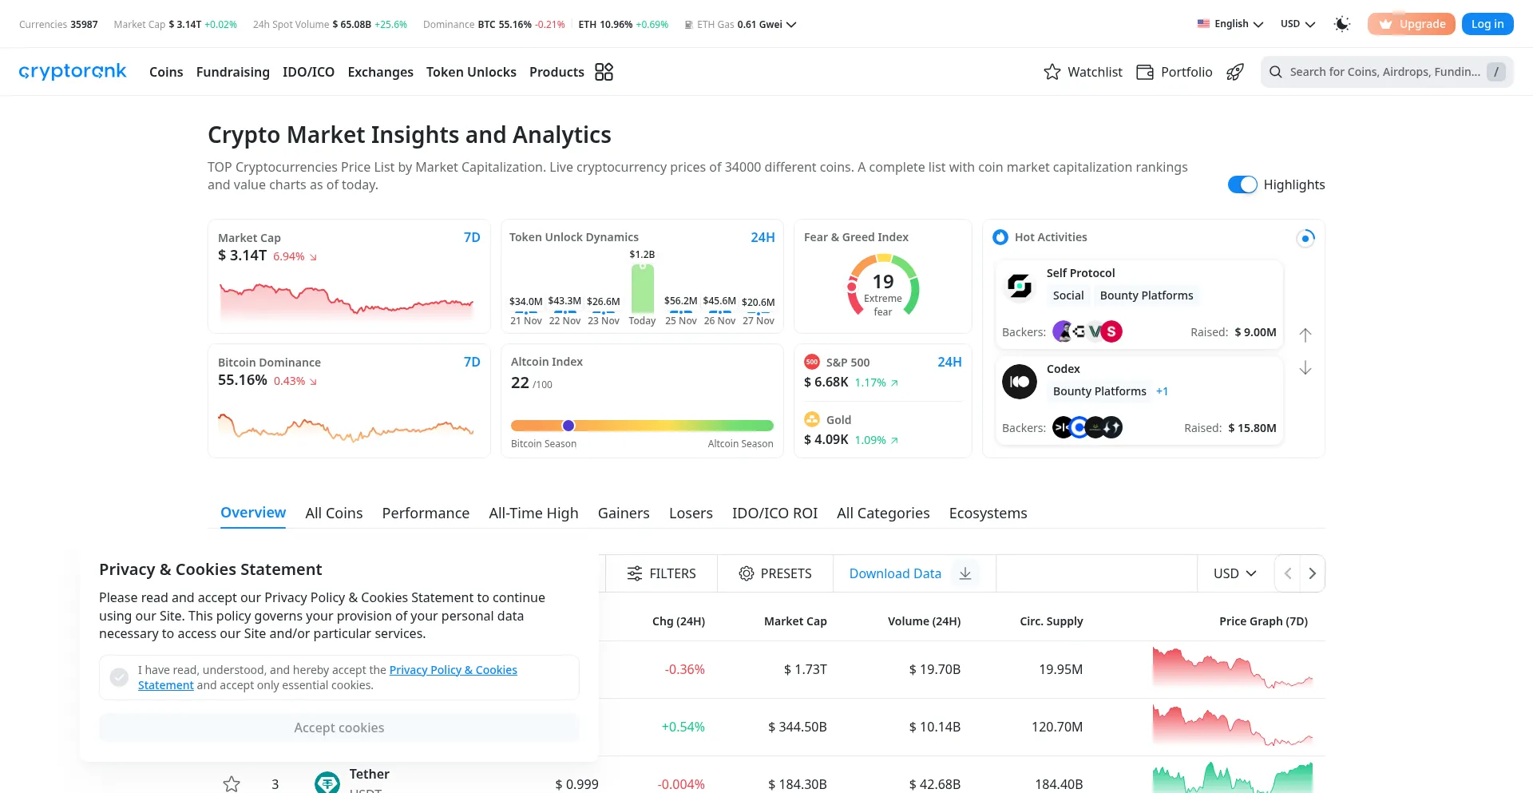Image resolution: width=1533 pixels, height=793 pixels.
Task: Click the Portfolio wallet icon
Action: (1144, 72)
